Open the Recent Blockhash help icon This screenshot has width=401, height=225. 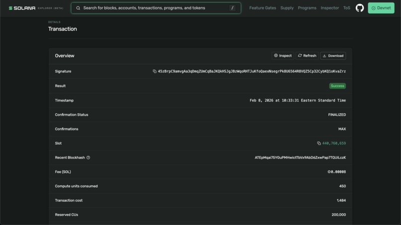pos(88,157)
